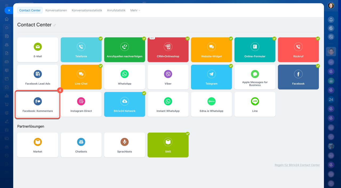Open Facebook: Kommentare tile
This screenshot has width=341, height=188.
tap(38, 104)
